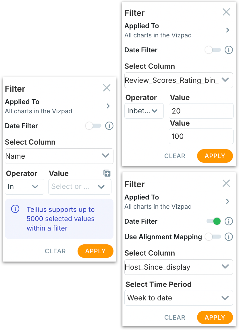Open the Select Column dropdown showing Name
The height and width of the screenshot is (330, 239).
pos(59,156)
